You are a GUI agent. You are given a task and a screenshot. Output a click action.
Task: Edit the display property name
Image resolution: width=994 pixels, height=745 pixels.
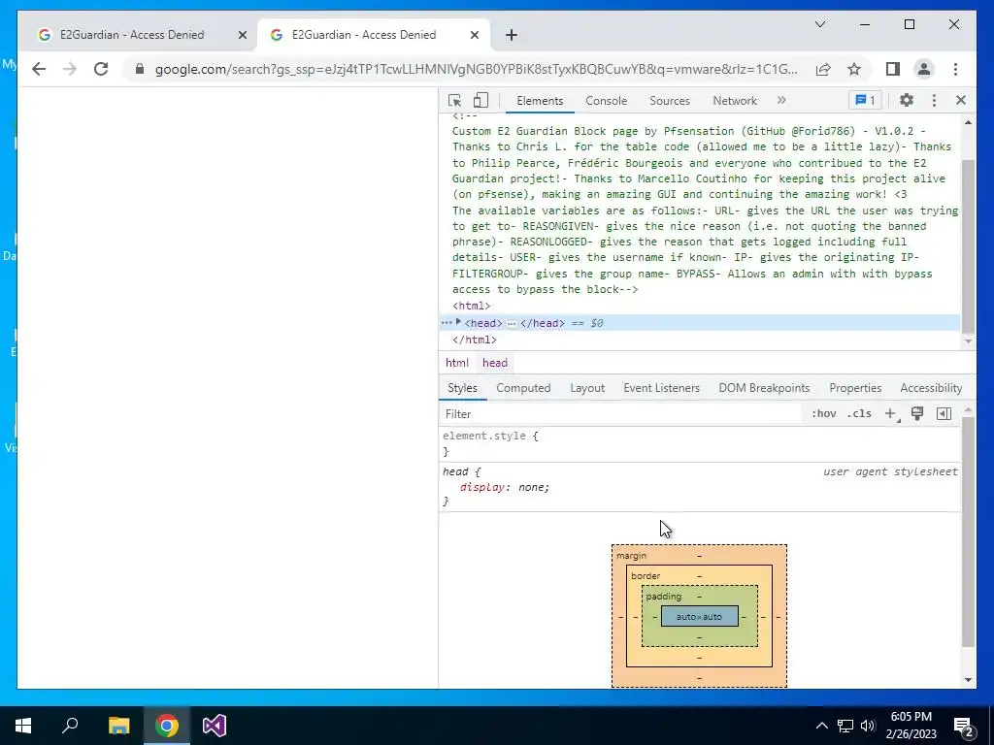point(481,487)
